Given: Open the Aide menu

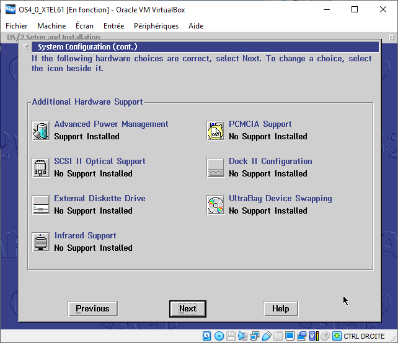Looking at the screenshot, I should click(x=196, y=26).
